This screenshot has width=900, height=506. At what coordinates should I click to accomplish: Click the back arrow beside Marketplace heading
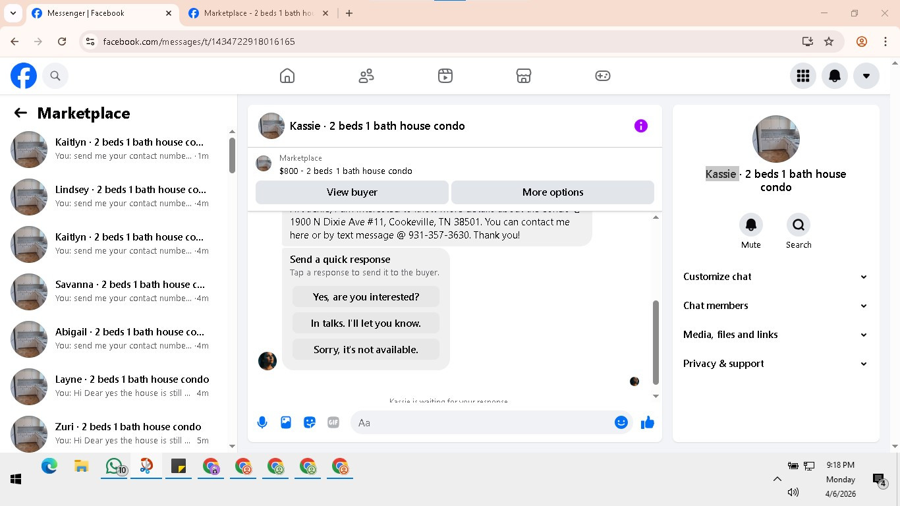point(20,113)
